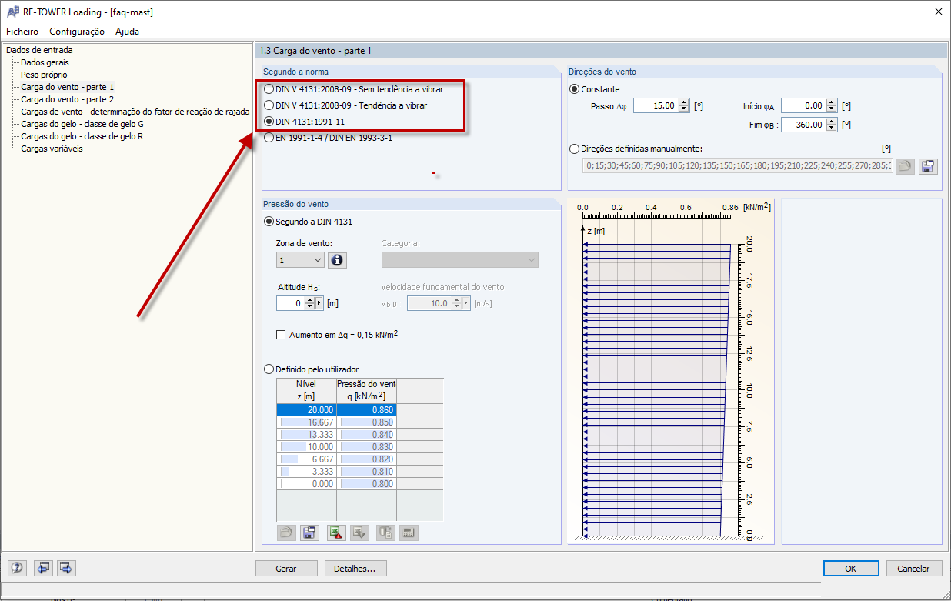Click the Gerar button
Screen dimensions: 951x601
pos(286,569)
